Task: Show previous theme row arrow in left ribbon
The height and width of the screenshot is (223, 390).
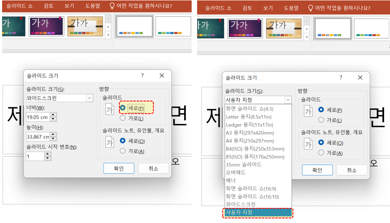Action: coord(108,18)
